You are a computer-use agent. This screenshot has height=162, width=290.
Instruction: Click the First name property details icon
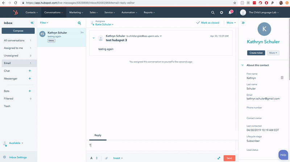282,78
